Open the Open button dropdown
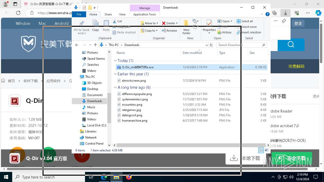Screen dimensions: 324x182 [231, 21]
